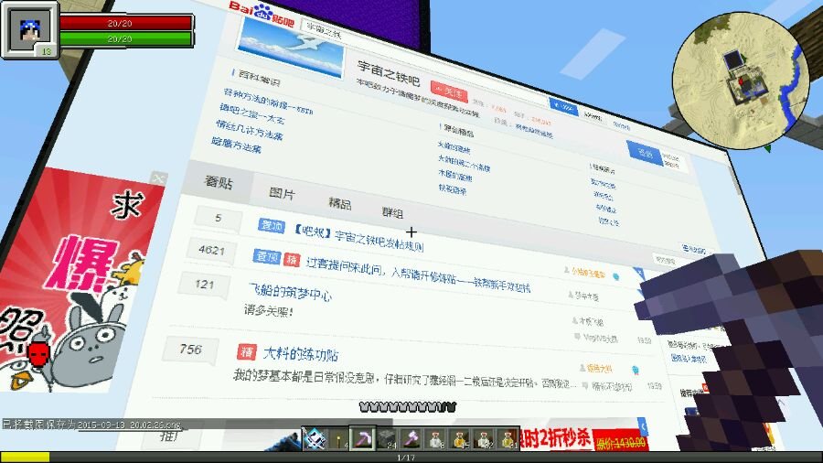Screen dimensions: 823x463
Task: Open the pinned post starting with 过客提问来此问
Action: pos(418,275)
